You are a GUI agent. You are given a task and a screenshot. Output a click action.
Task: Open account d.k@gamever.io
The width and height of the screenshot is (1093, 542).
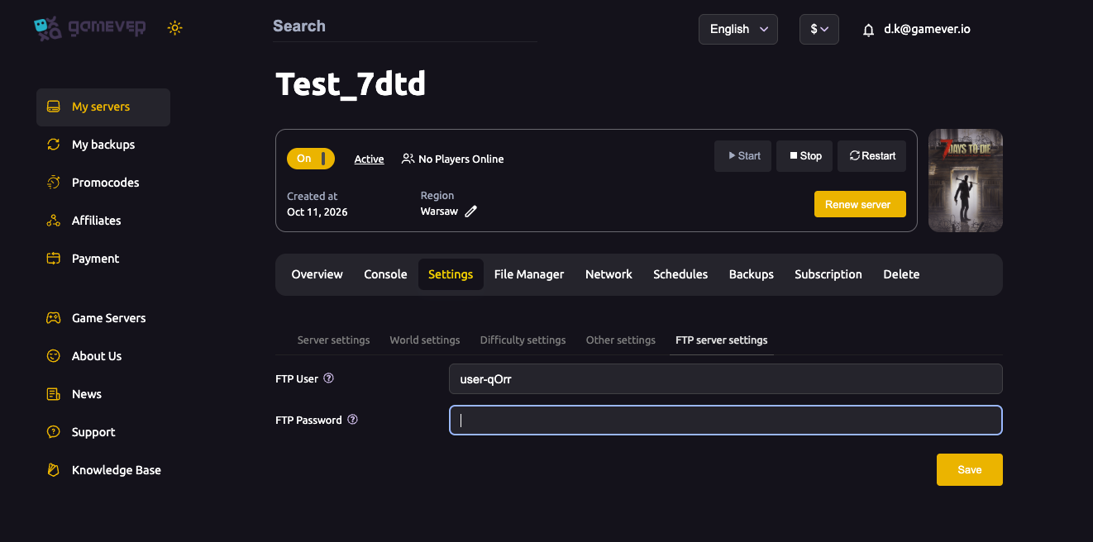click(927, 29)
